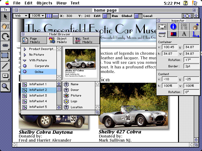Toggle the ruler display icon
Image resolution: width=202 pixels, height=151 pixels.
point(56,16)
